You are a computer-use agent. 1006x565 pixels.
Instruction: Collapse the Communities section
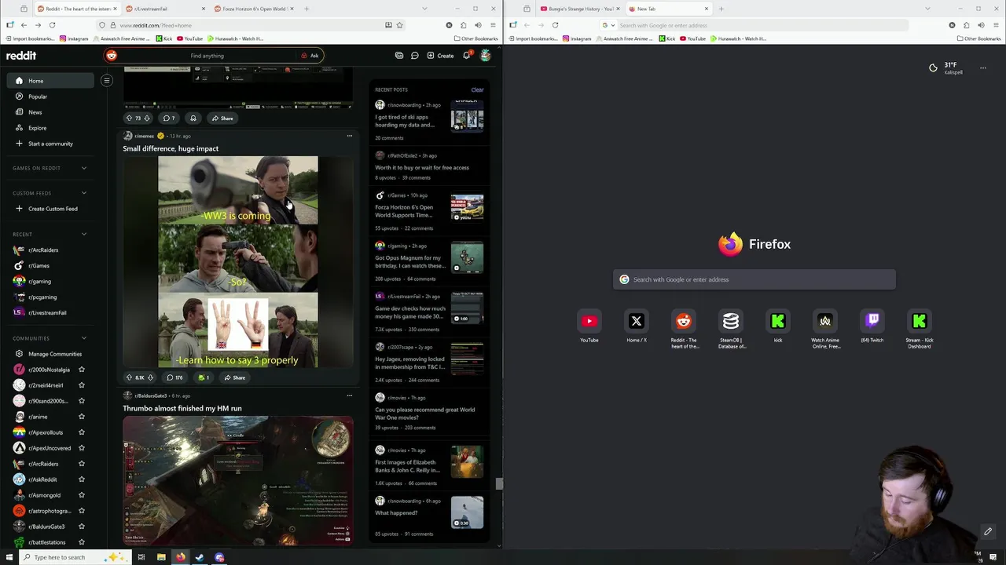pos(84,338)
